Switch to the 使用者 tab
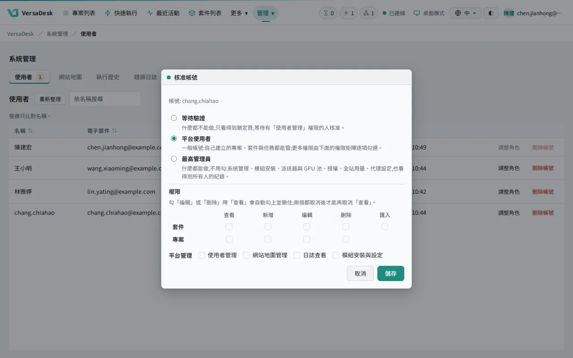 pyautogui.click(x=29, y=77)
